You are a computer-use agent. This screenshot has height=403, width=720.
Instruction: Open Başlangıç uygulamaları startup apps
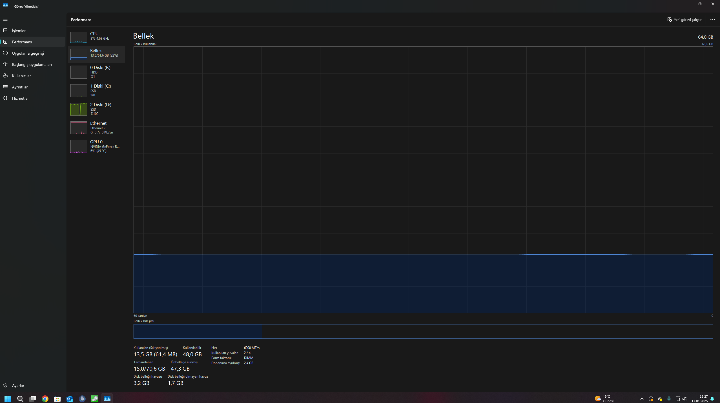click(32, 64)
